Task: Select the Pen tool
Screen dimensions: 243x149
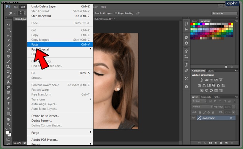Action: 8,98
